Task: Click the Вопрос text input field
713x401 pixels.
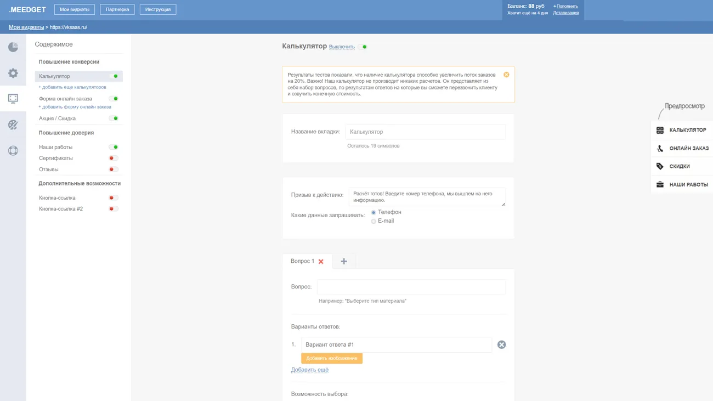Action: (411, 287)
